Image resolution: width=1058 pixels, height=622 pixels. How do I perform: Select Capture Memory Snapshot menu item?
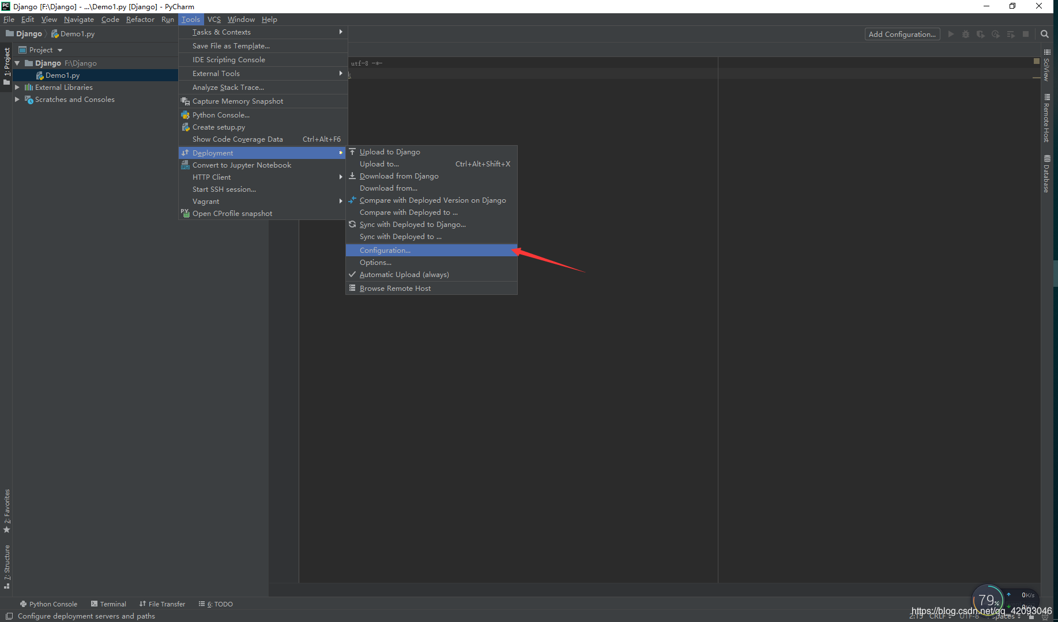262,101
